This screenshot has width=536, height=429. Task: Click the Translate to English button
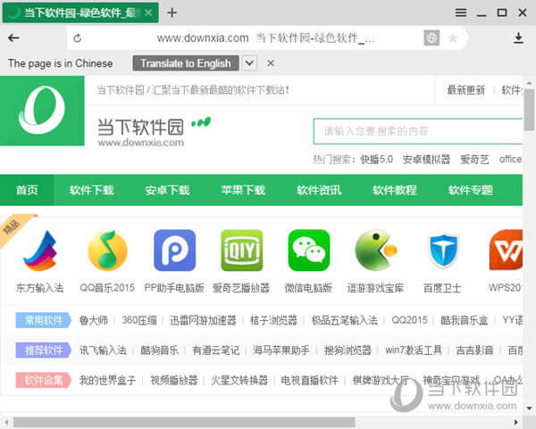pyautogui.click(x=186, y=63)
